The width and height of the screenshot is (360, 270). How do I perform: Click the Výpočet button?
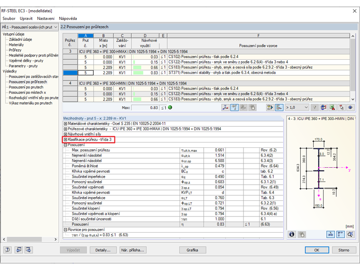point(73,250)
